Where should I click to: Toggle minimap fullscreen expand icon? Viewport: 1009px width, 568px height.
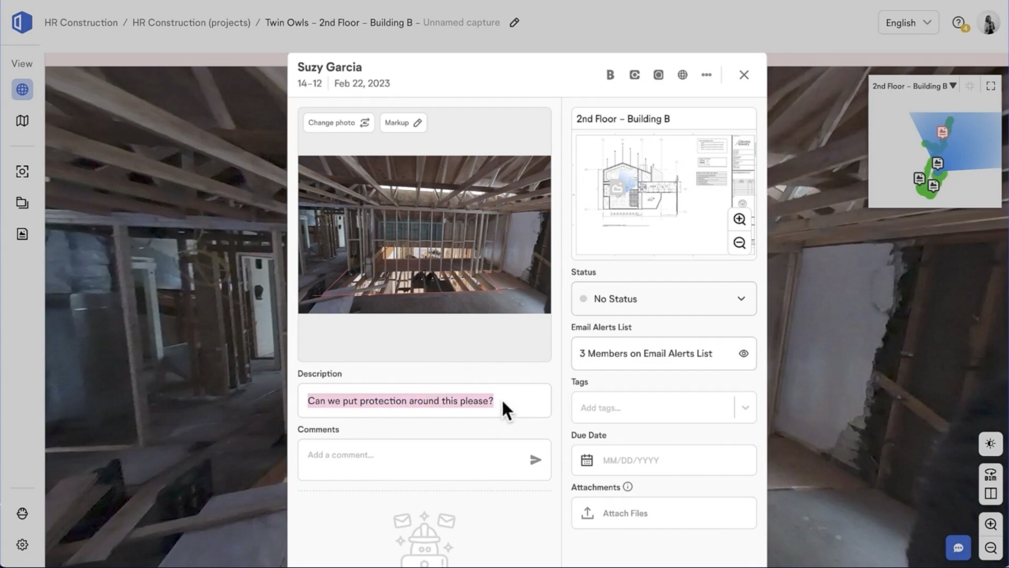(991, 86)
